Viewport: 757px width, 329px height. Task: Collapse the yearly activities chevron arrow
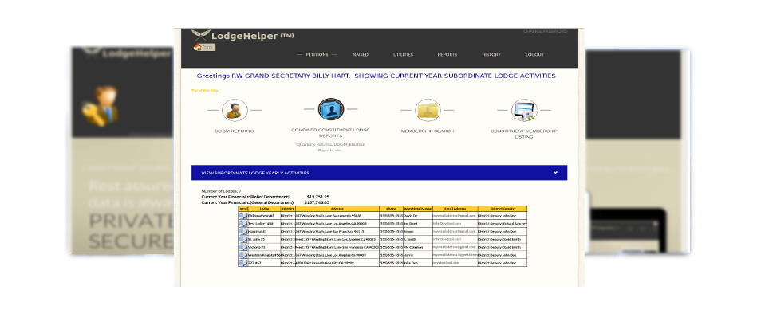[555, 172]
